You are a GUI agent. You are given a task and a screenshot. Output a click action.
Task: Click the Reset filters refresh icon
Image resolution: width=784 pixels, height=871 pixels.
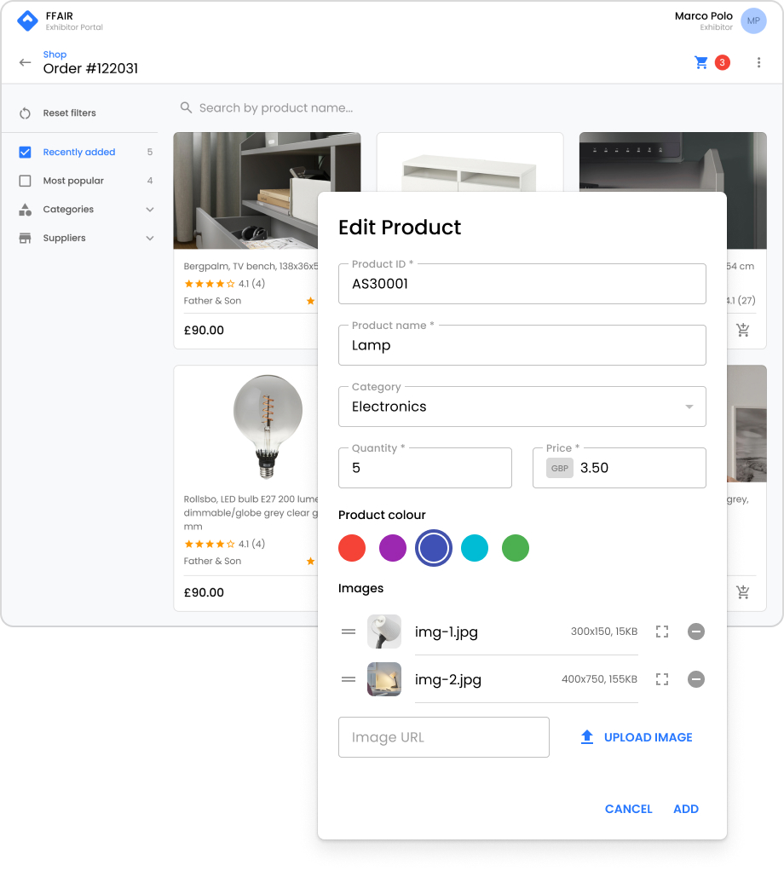tap(25, 113)
